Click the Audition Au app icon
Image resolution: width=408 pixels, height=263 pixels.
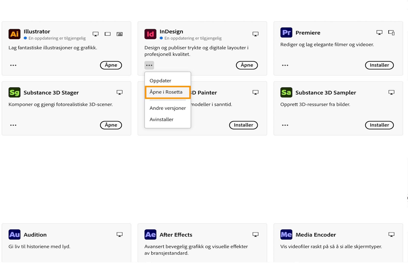point(15,234)
